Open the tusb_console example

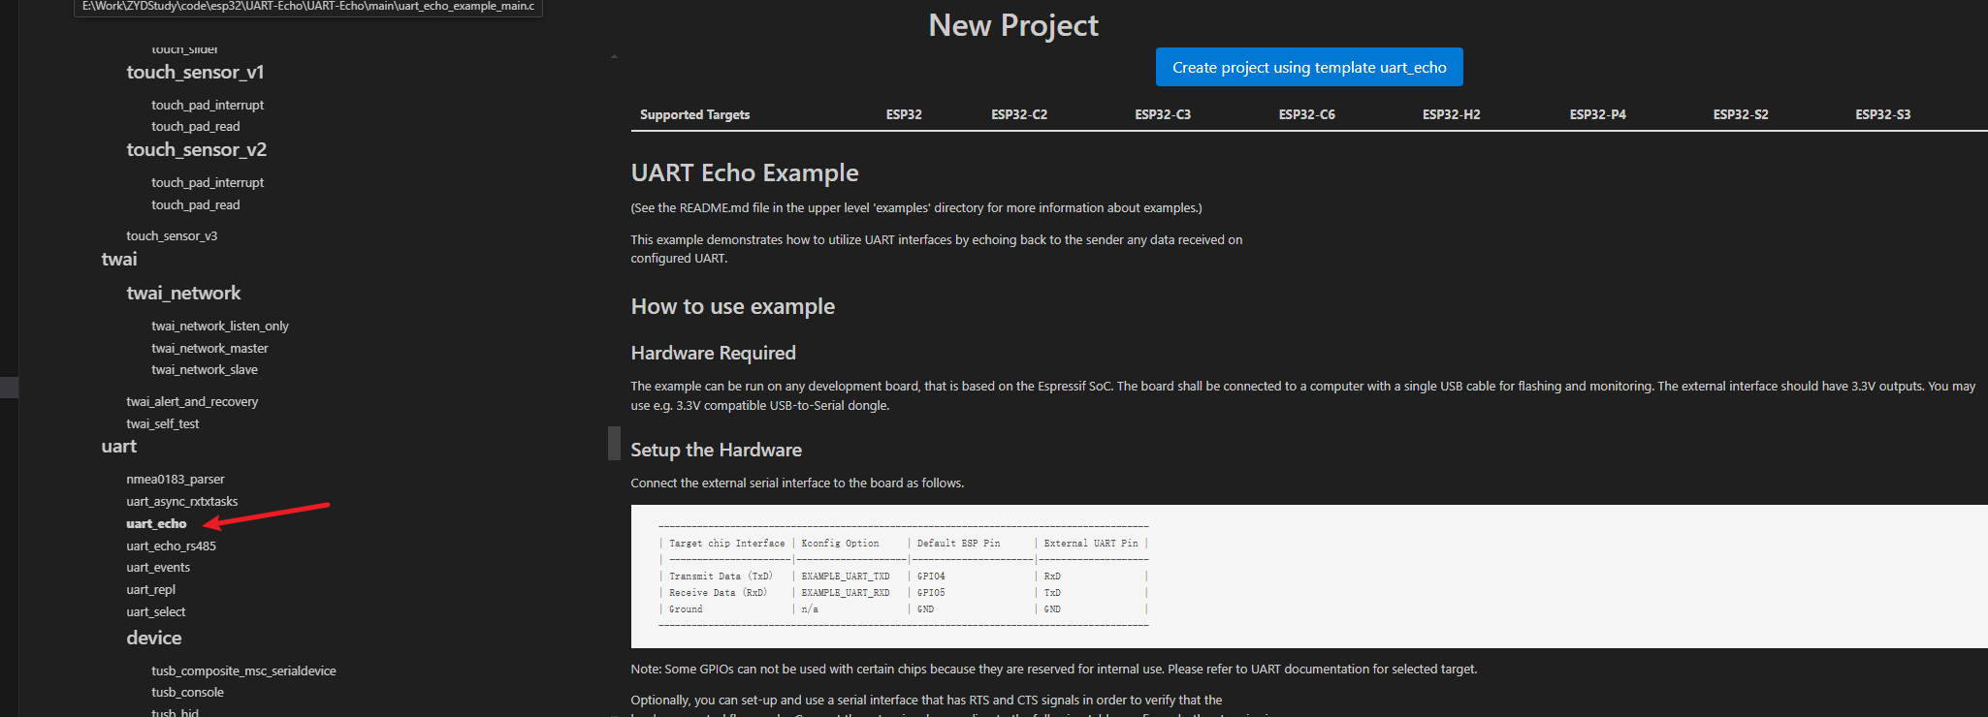click(x=187, y=693)
